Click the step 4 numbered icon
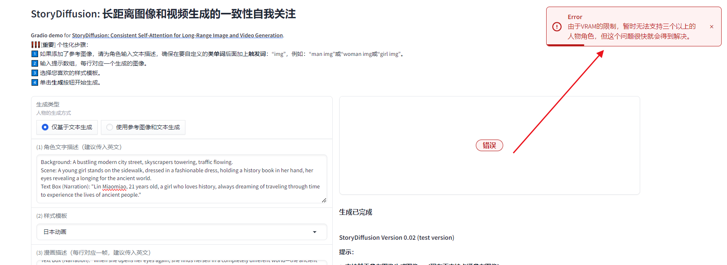The height and width of the screenshot is (265, 727). pyautogui.click(x=35, y=82)
